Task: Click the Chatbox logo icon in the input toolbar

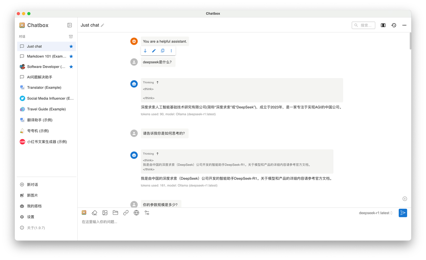Action: [x=84, y=213]
